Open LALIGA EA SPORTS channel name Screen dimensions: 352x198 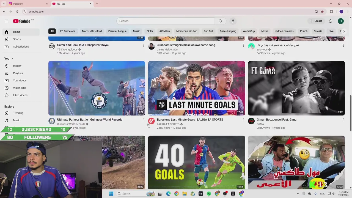click(168, 124)
